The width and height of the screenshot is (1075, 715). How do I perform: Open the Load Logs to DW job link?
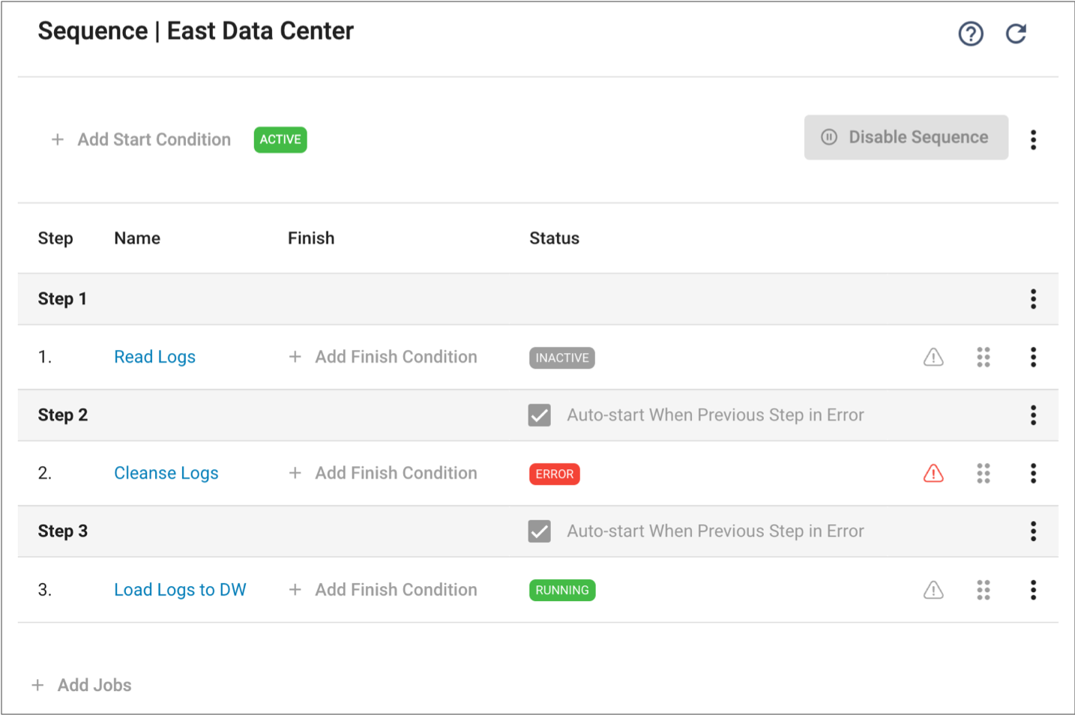click(180, 590)
